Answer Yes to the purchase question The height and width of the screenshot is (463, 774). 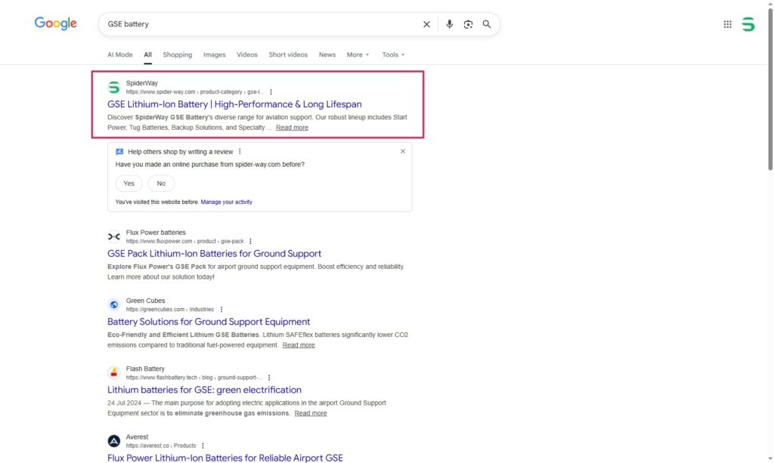128,184
